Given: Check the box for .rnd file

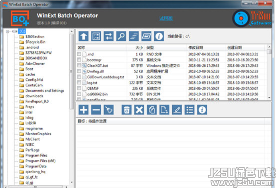Looking at the screenshot, I should click(79, 54).
